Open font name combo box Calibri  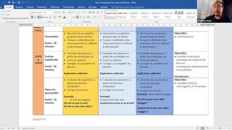point(37,13)
